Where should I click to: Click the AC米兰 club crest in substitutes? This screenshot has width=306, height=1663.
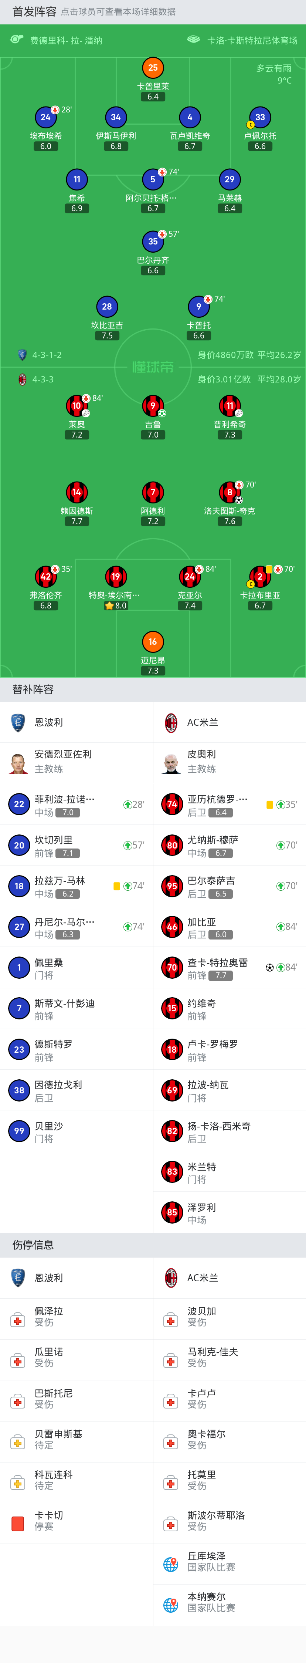click(x=171, y=722)
